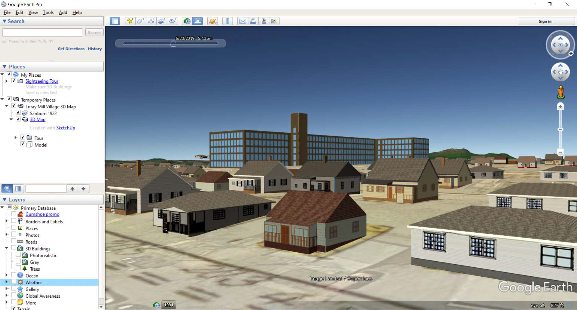
Task: Click the Look joystick eye center
Action: [x=560, y=45]
